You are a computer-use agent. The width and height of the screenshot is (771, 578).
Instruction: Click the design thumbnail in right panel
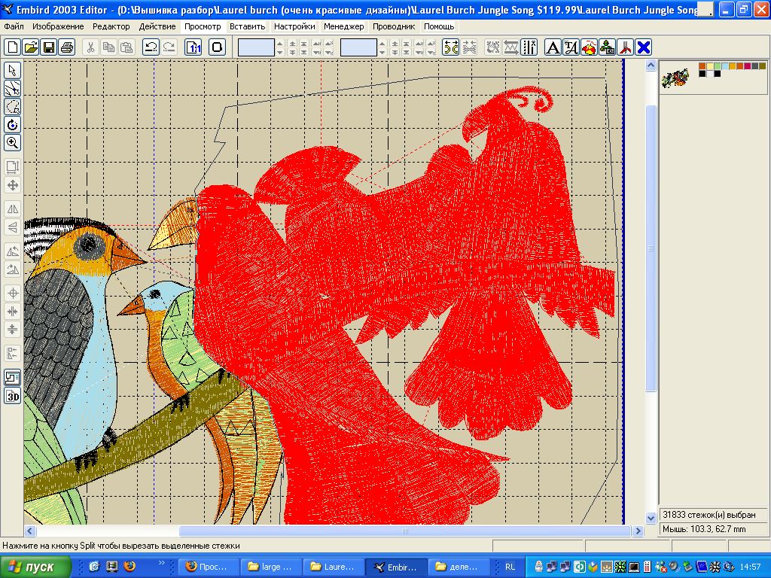pyautogui.click(x=675, y=76)
